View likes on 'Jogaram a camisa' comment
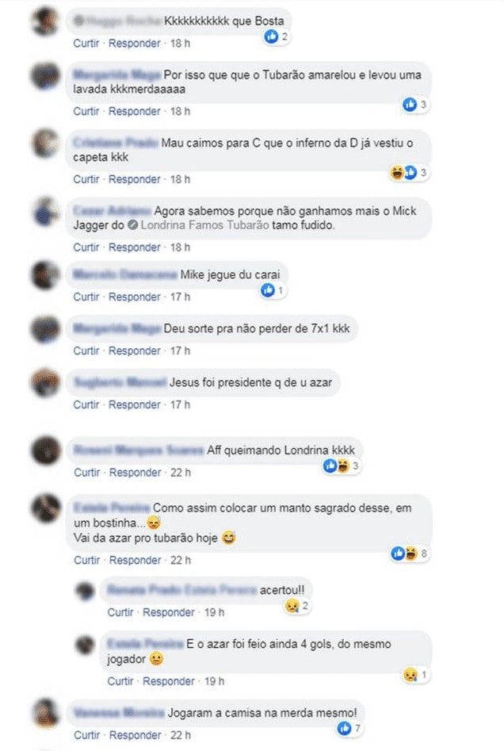Viewport: 504px width, 751px height. click(x=349, y=729)
